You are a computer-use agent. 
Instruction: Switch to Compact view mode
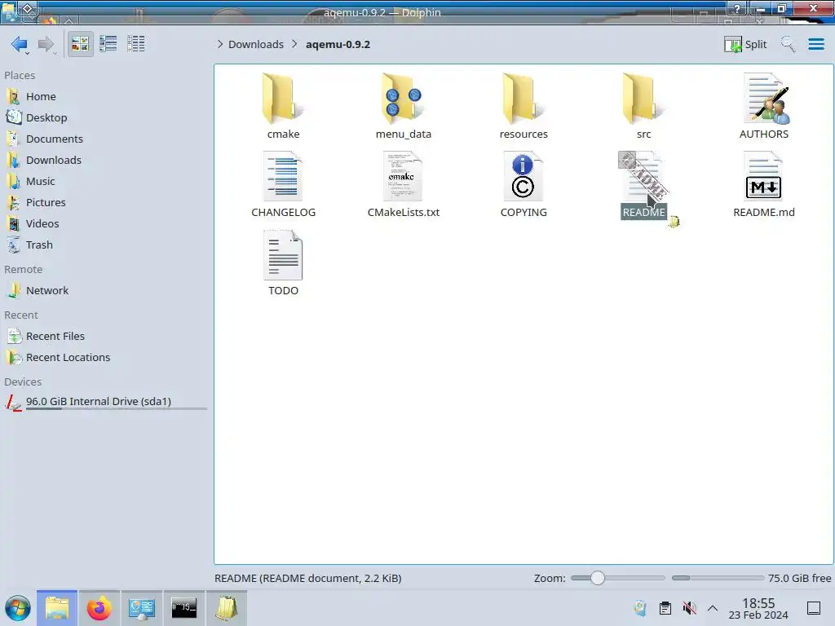click(108, 44)
